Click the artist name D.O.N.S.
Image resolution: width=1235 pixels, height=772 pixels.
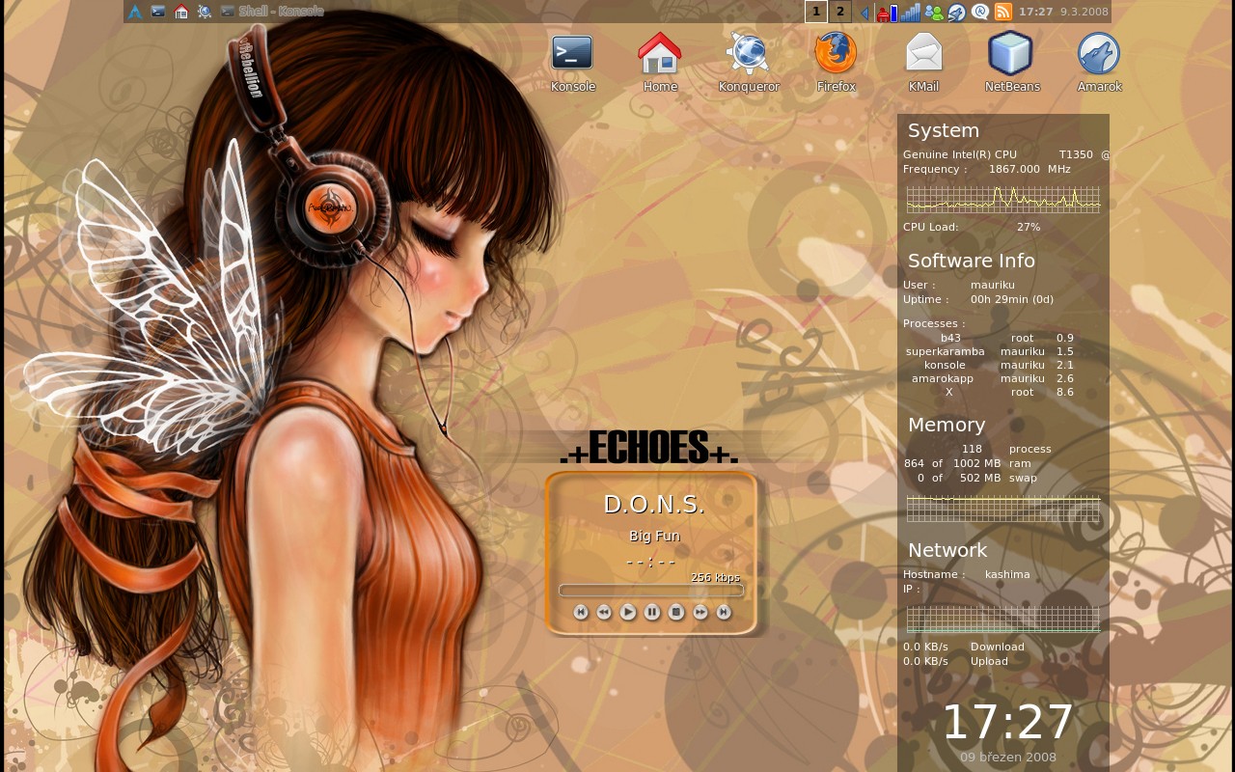(654, 504)
